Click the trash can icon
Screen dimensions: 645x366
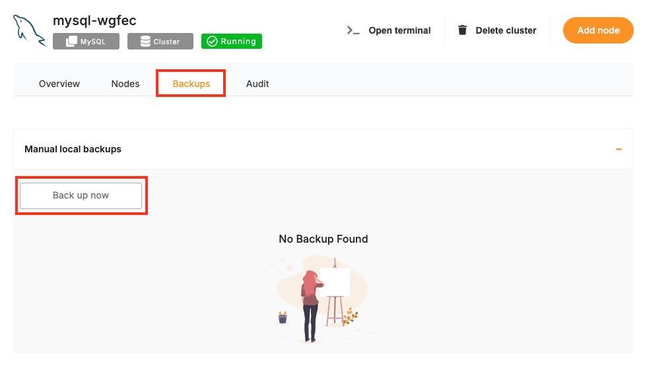click(463, 30)
